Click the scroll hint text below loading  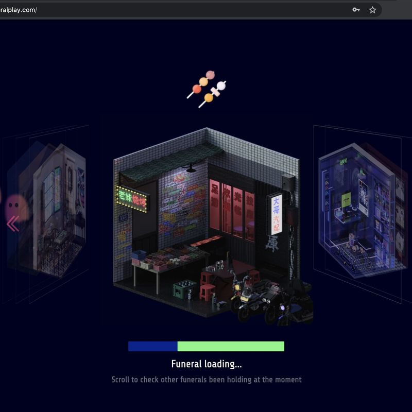[x=207, y=380]
